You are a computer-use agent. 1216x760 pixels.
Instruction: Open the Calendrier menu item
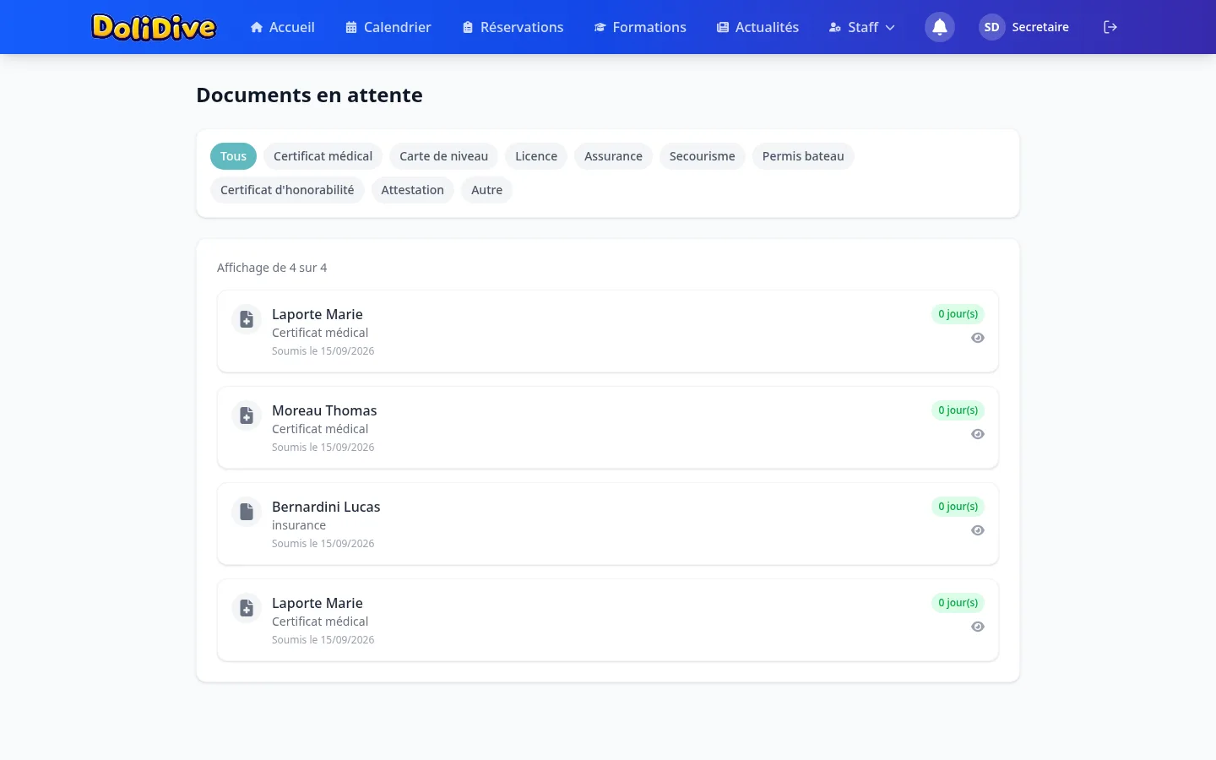coord(388,27)
